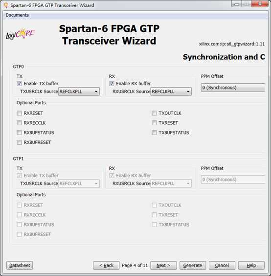Click the GTP0 group label
The width and height of the screenshot is (271, 276).
point(18,67)
